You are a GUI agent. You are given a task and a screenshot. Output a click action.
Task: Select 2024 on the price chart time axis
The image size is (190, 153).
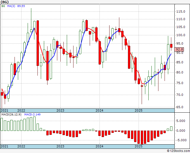coord(99,110)
